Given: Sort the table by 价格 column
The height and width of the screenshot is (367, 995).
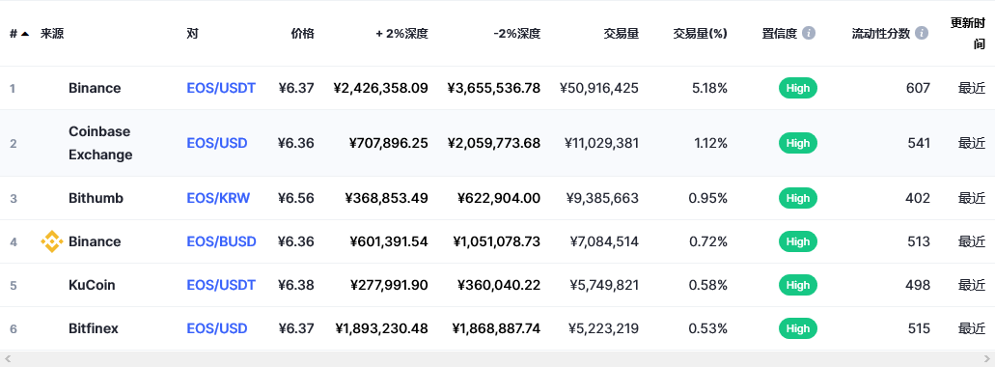Looking at the screenshot, I should coord(302,34).
